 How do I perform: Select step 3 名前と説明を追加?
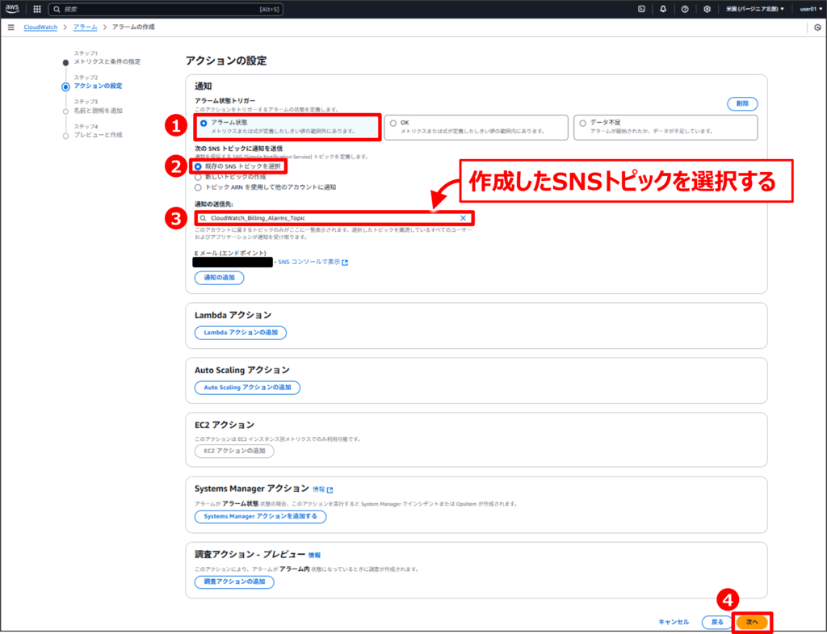coord(98,111)
